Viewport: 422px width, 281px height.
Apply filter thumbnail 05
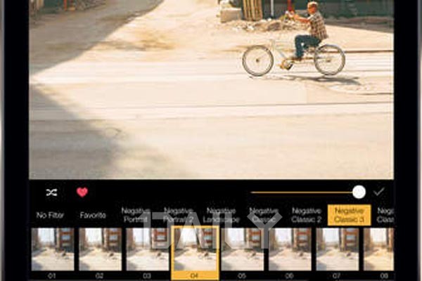click(x=242, y=249)
